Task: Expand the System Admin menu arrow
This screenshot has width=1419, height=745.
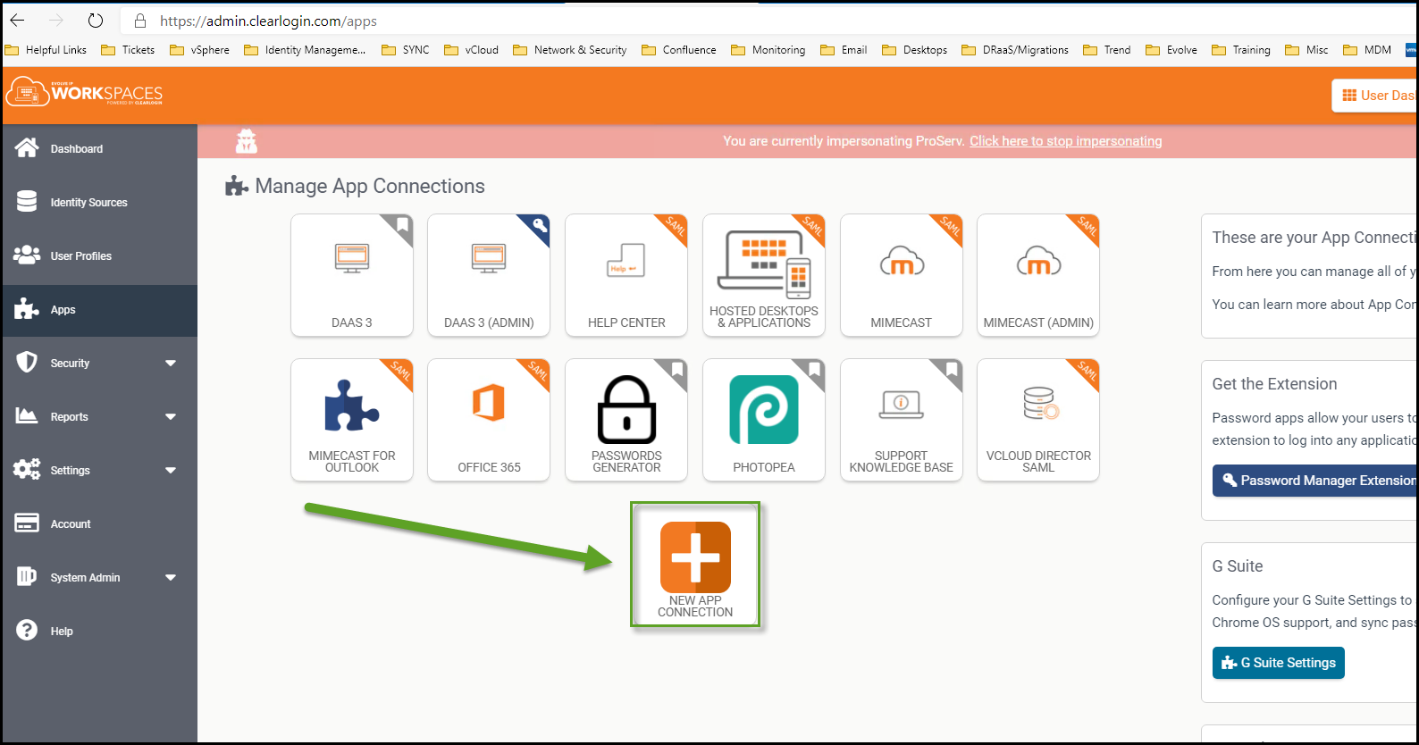Action: click(171, 578)
